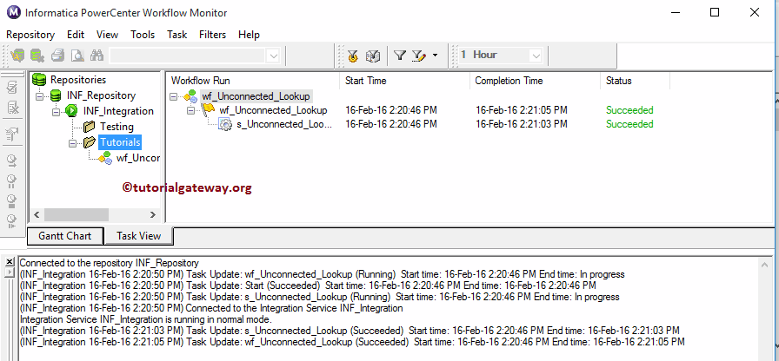779x361 pixels.
Task: Click the Repositories database icon
Action: tap(39, 80)
